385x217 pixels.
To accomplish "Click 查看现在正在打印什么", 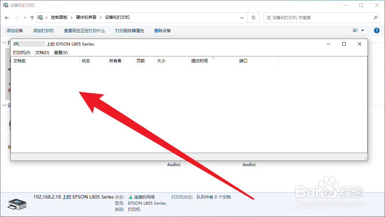I will pos(85,31).
